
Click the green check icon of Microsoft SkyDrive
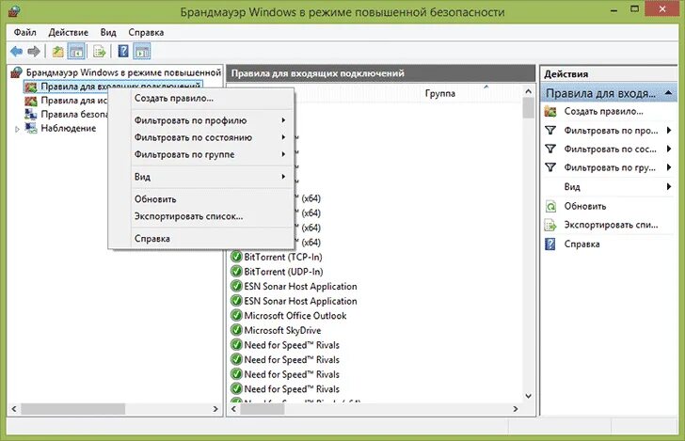pos(236,330)
